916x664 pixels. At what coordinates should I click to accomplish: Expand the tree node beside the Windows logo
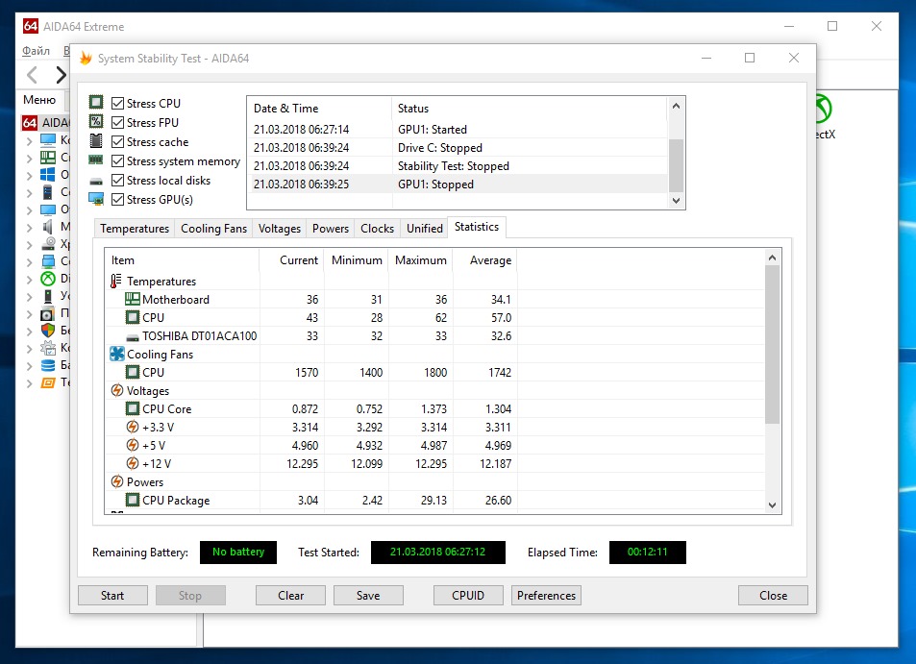[29, 175]
